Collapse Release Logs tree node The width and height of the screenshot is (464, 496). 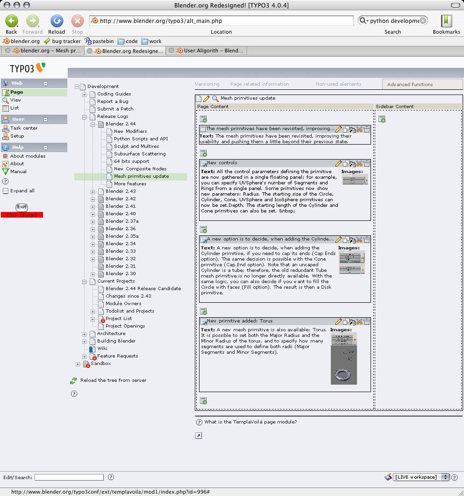[x=84, y=117]
